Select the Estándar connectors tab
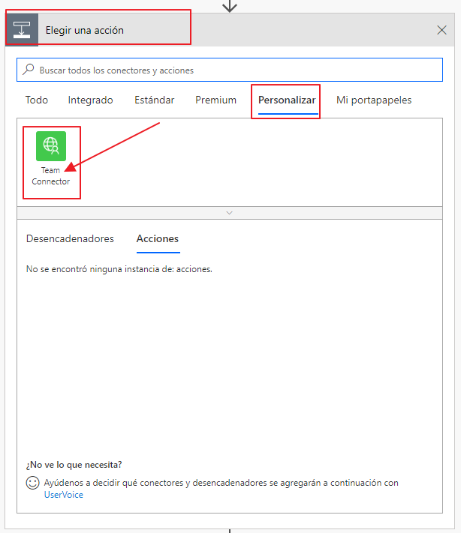Image resolution: width=461 pixels, height=533 pixels. 154,100
